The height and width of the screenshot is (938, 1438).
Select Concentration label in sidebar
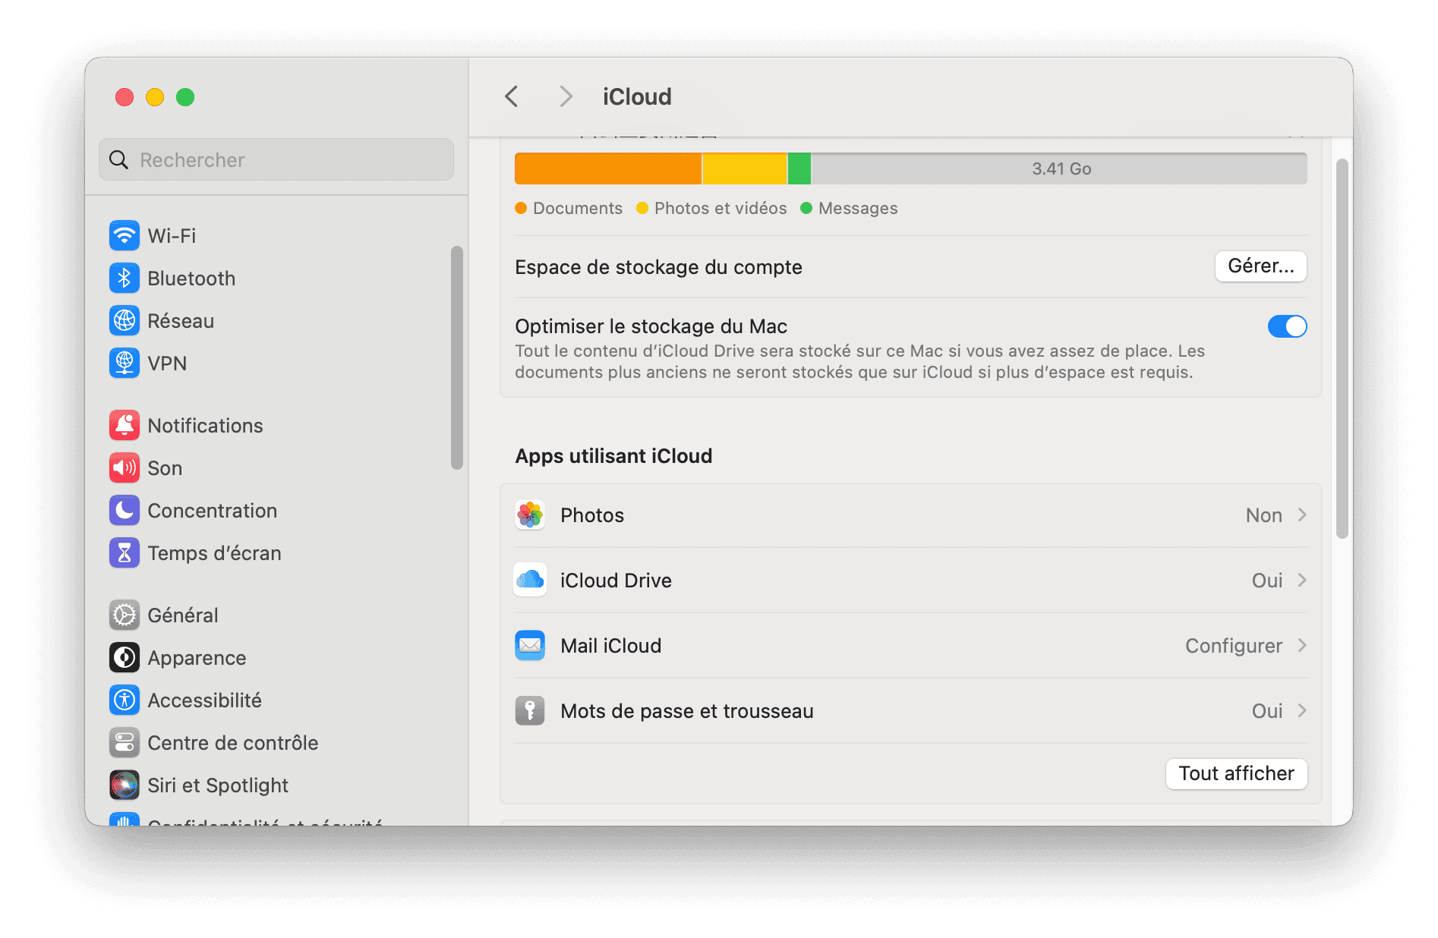click(x=212, y=511)
